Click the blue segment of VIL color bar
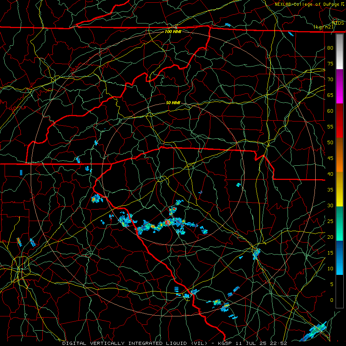The image size is (346, 346). pos(339,258)
